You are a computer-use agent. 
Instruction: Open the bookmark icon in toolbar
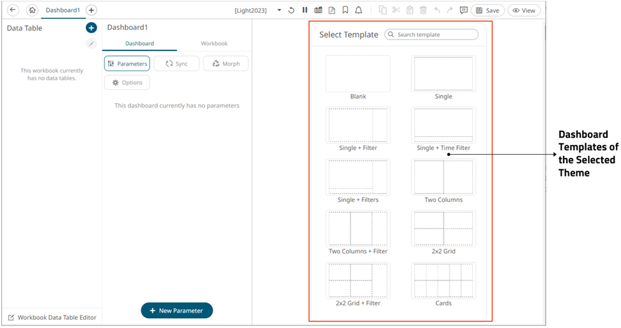(x=345, y=10)
